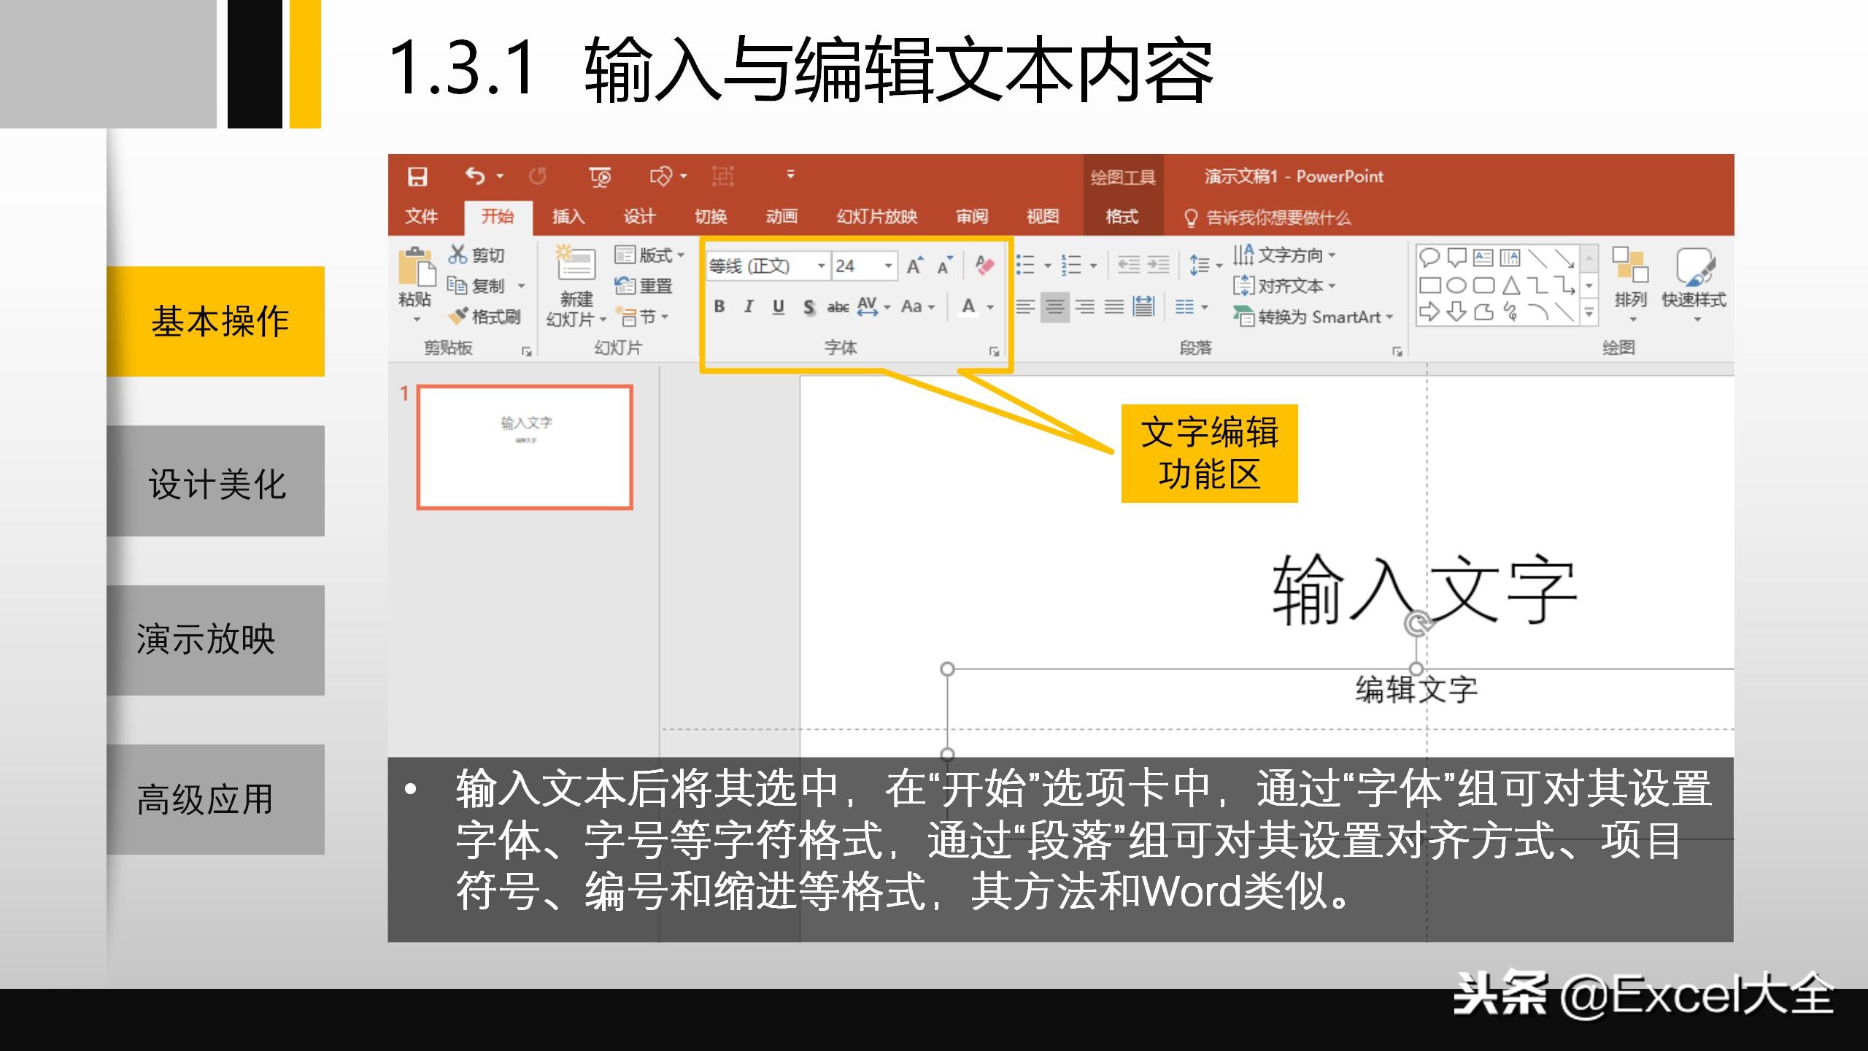
Task: Click the Reset (重置) slide icon
Action: click(645, 285)
